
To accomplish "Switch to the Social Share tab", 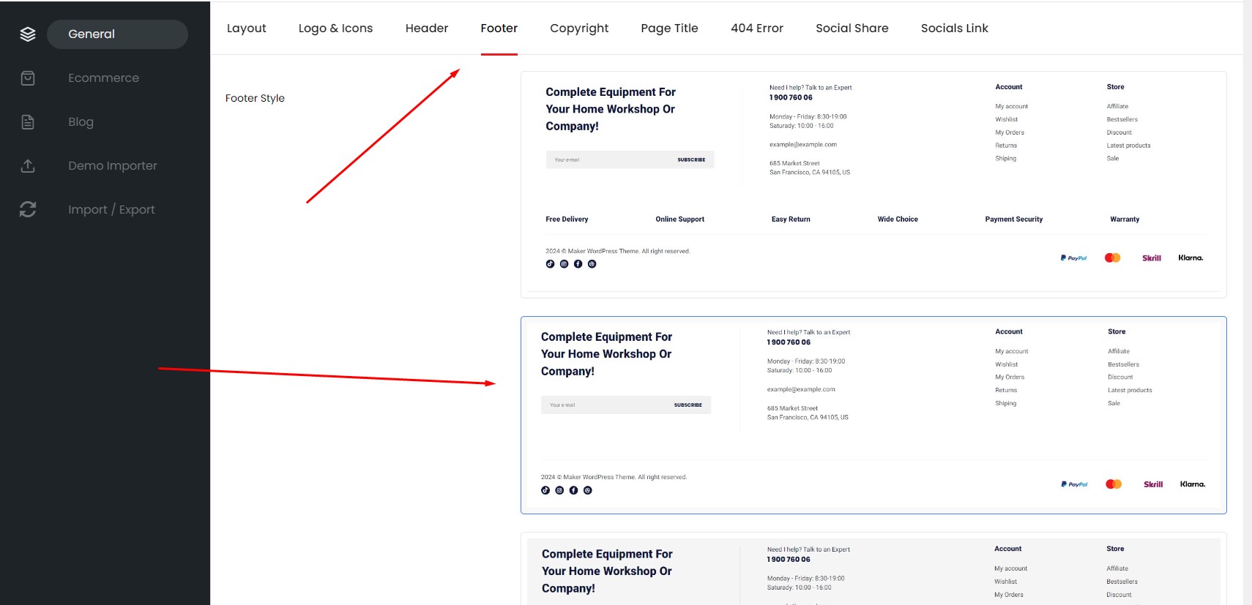I will pyautogui.click(x=852, y=29).
